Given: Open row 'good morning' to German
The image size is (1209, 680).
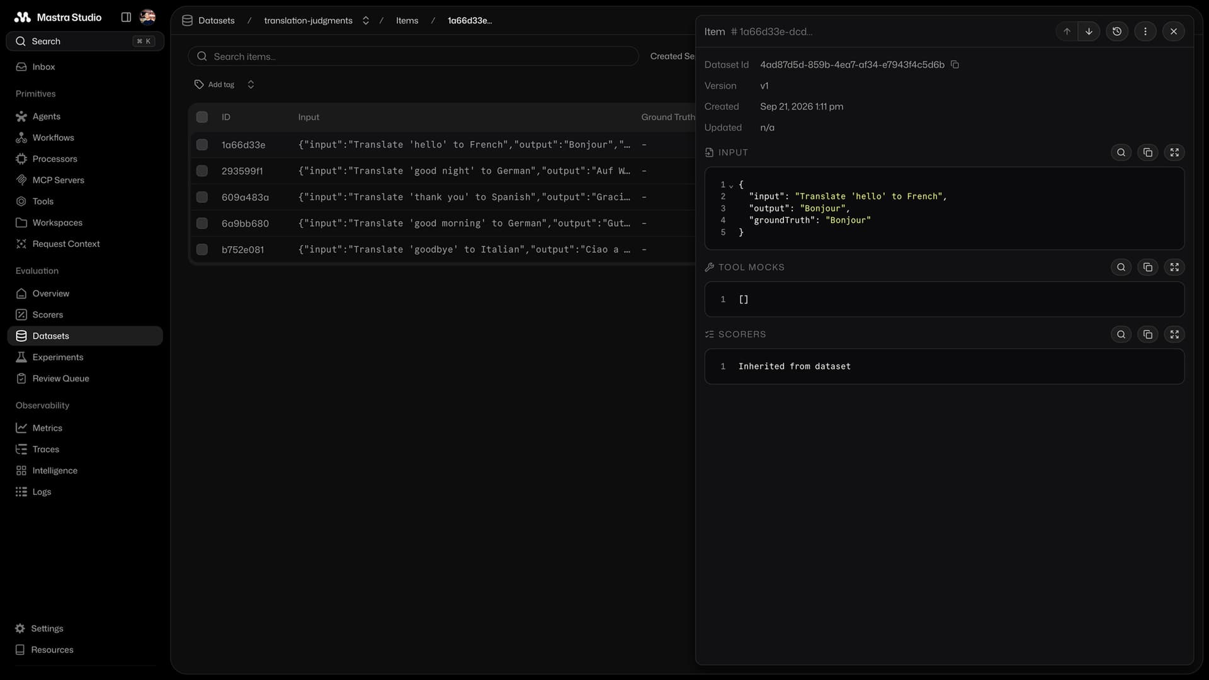Looking at the screenshot, I should click(x=442, y=224).
